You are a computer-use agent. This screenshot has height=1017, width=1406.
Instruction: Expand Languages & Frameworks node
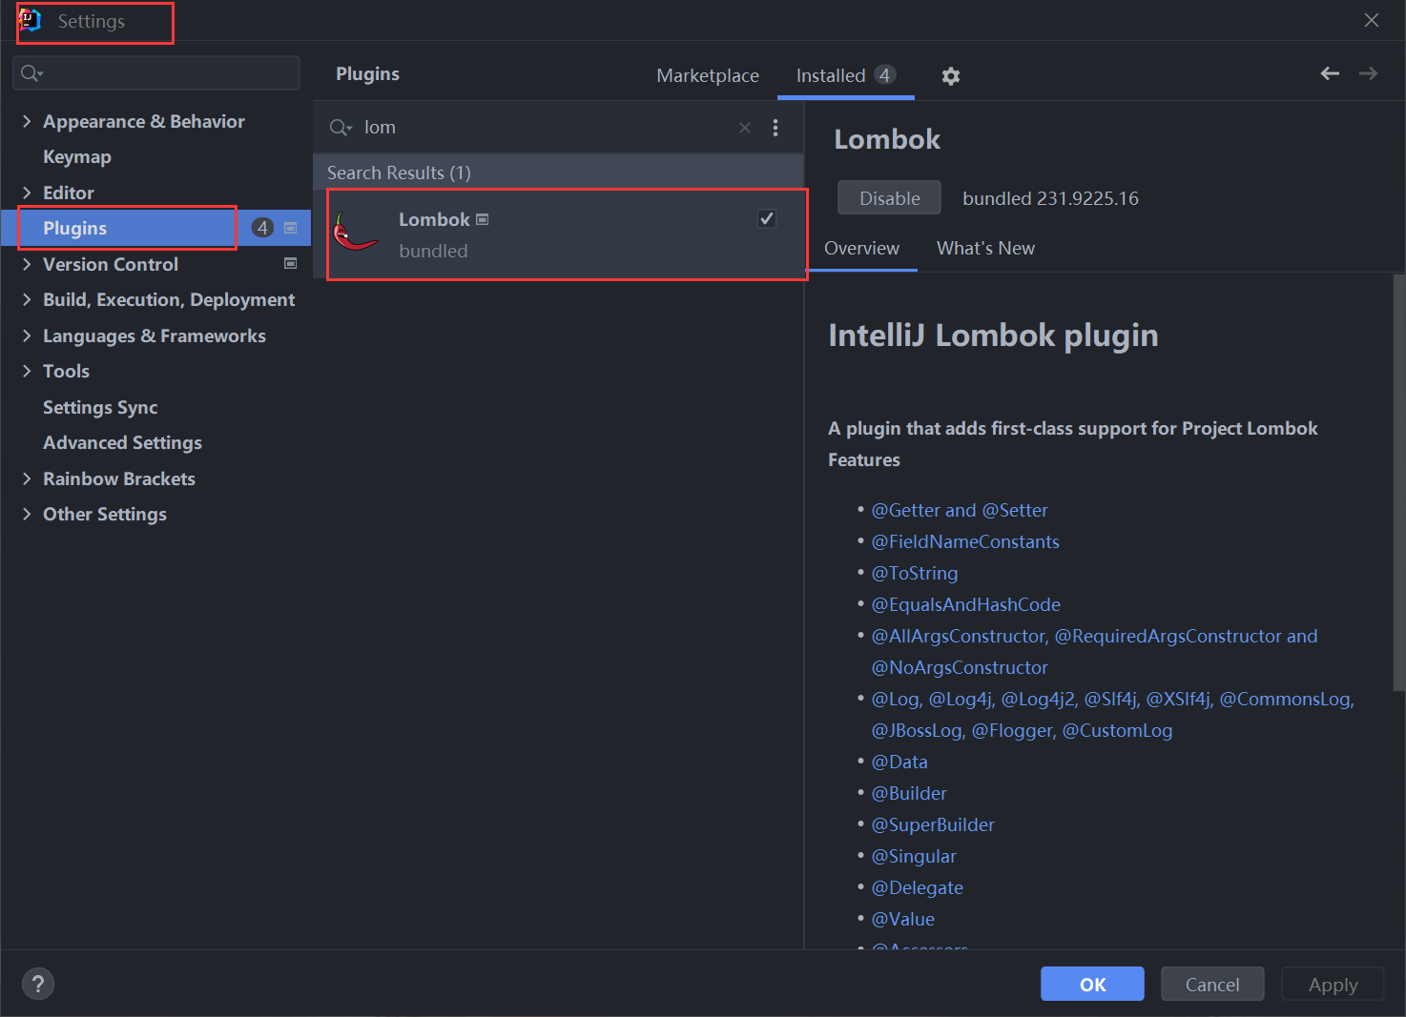click(x=27, y=336)
